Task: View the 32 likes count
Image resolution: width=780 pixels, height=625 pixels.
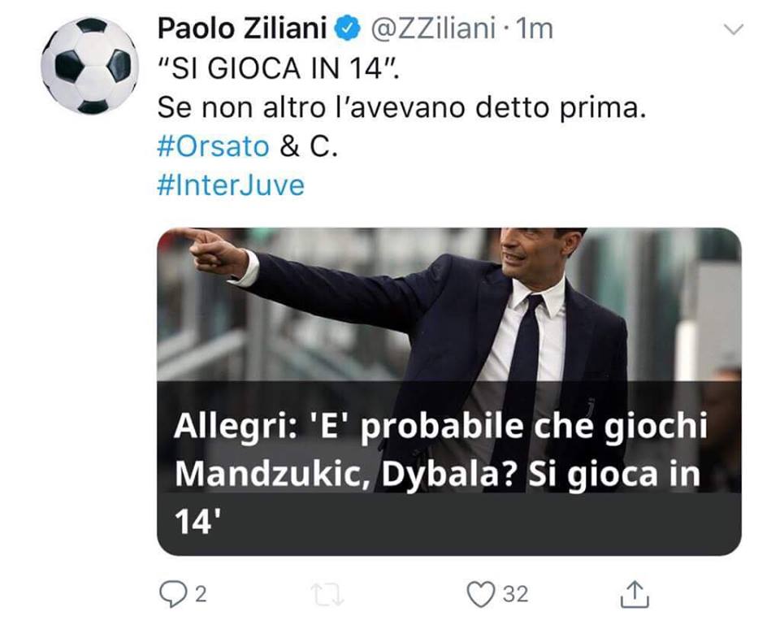Action: point(515,594)
